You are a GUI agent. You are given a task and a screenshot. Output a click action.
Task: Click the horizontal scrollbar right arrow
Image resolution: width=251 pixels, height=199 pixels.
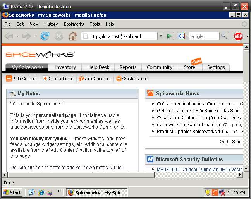(240, 175)
